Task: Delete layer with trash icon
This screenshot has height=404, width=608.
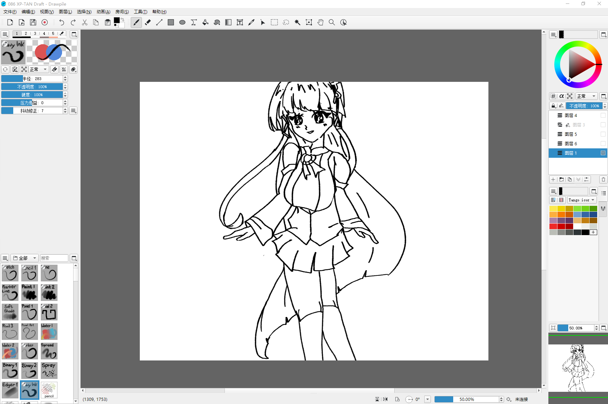Action: coord(603,179)
